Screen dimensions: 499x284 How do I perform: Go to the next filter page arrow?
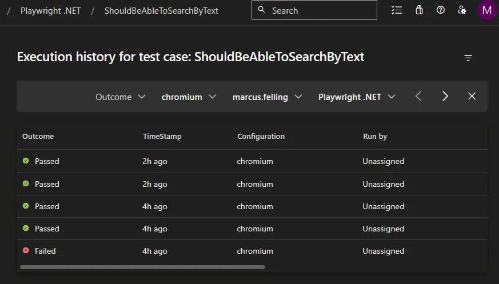coord(445,97)
